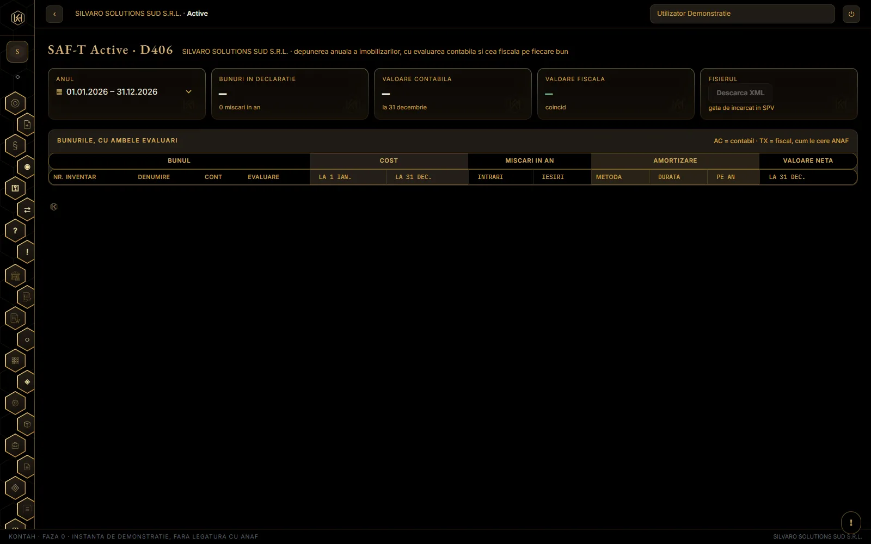Screen dimensions: 871x544
Task: Click the floating exclamation help button
Action: [851, 523]
